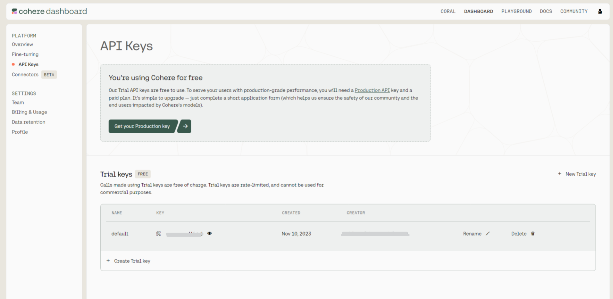Open the Docs navigation link
Screen dimensions: 613x299
tap(546, 11)
